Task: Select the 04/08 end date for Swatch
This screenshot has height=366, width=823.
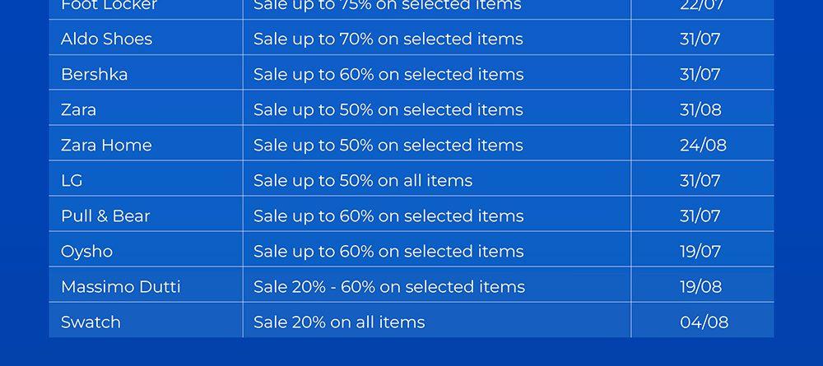Action: click(704, 322)
